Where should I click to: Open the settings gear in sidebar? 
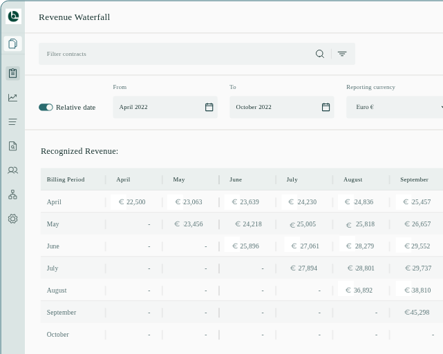point(12,219)
